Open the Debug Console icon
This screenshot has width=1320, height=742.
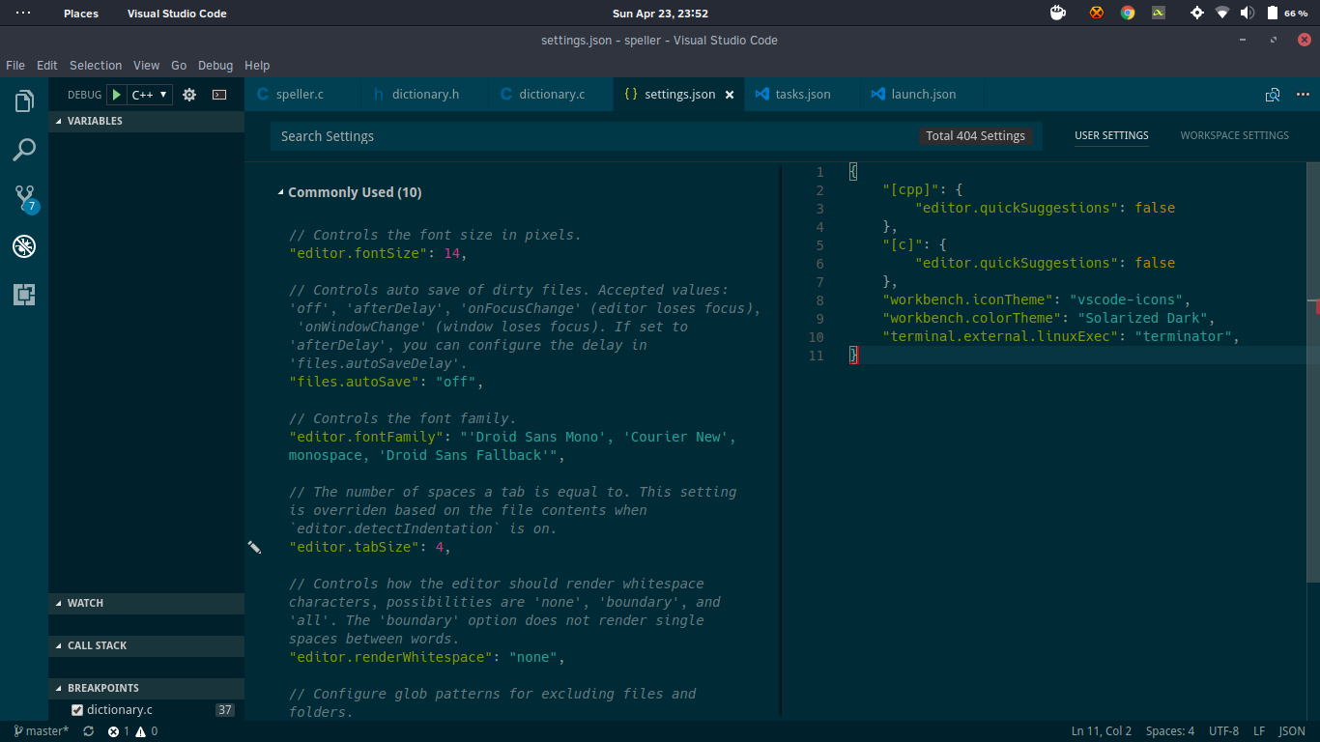pyautogui.click(x=219, y=95)
